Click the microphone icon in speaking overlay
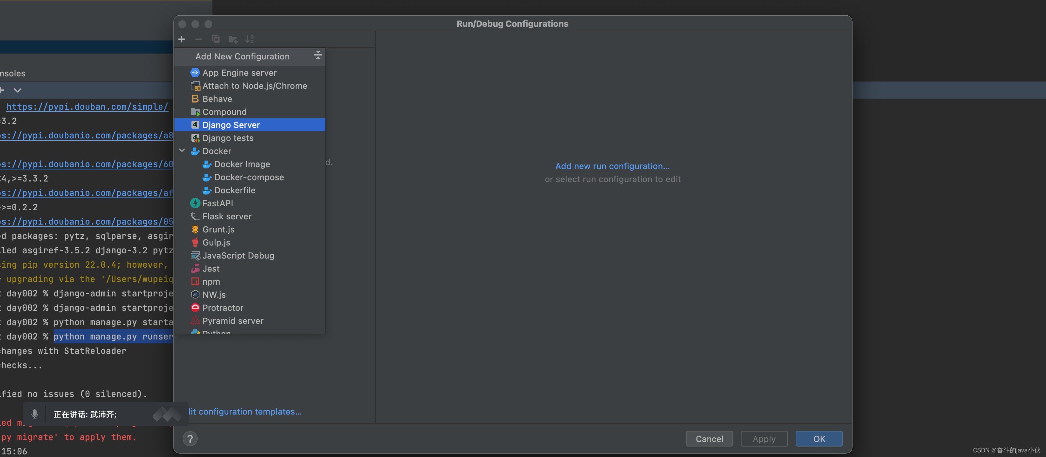Viewport: 1046px width, 457px height. coord(35,414)
